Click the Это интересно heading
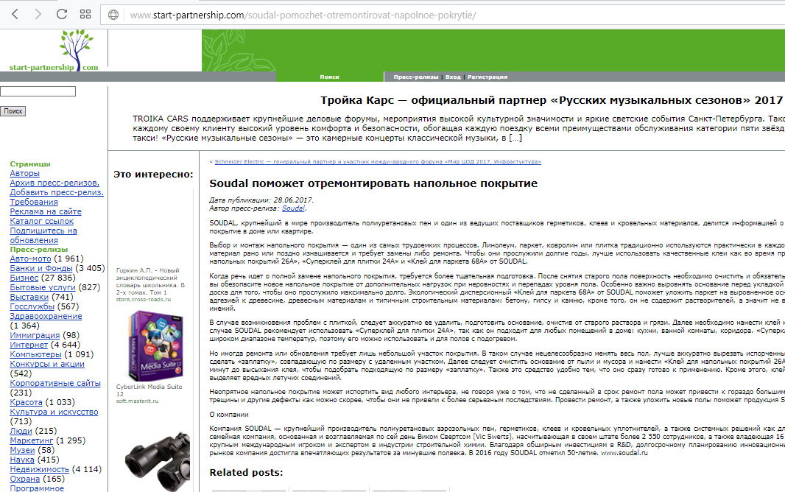This screenshot has height=492, width=785. pyautogui.click(x=153, y=174)
